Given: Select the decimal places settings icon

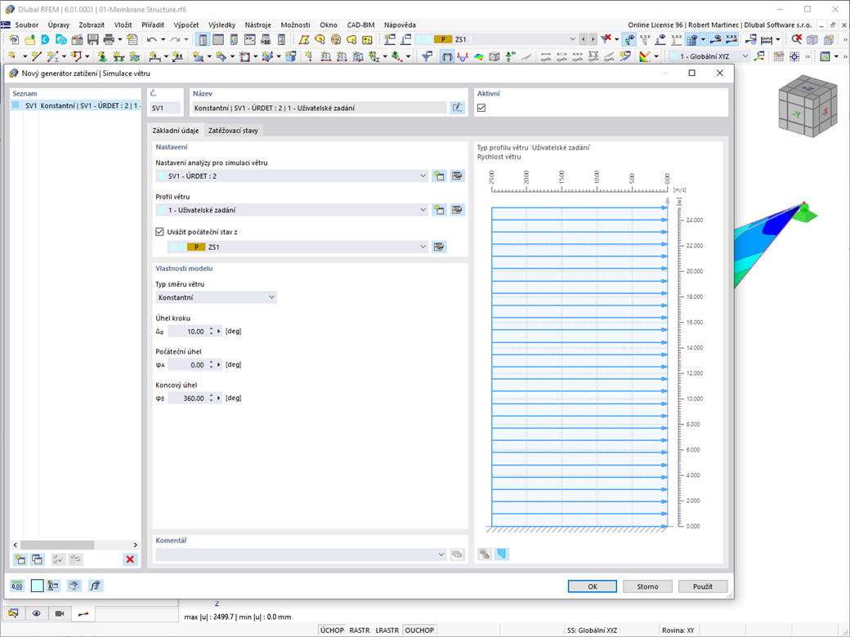Looking at the screenshot, I should tap(16, 586).
